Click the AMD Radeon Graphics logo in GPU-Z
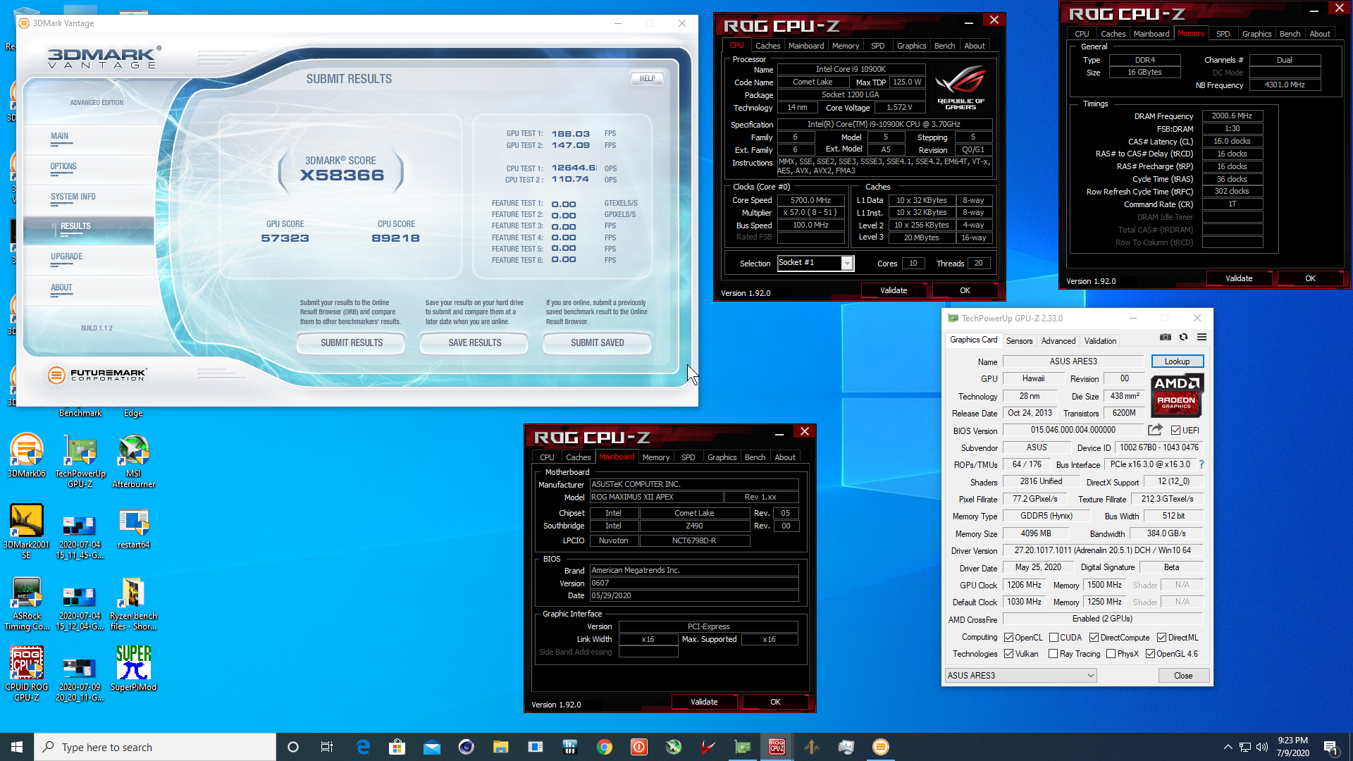1353x761 pixels. [x=1177, y=395]
